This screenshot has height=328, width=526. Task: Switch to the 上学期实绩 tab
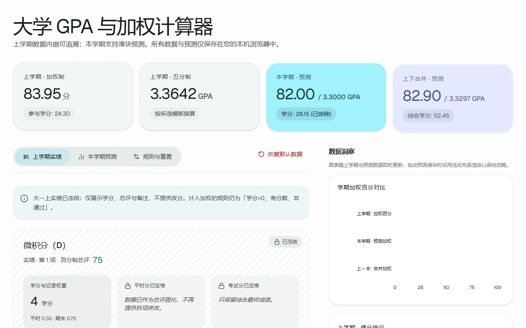tap(42, 157)
